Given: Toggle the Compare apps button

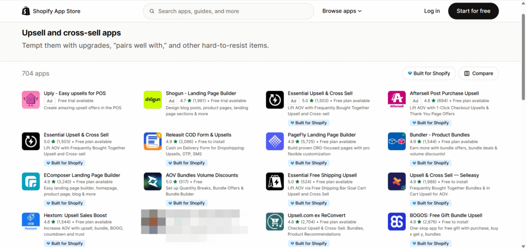Looking at the screenshot, I should tap(478, 73).
